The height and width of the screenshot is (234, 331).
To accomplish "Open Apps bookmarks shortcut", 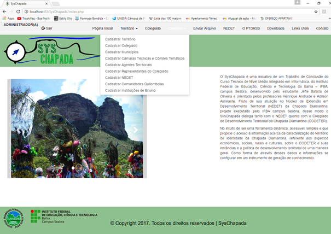I will 8,19.
